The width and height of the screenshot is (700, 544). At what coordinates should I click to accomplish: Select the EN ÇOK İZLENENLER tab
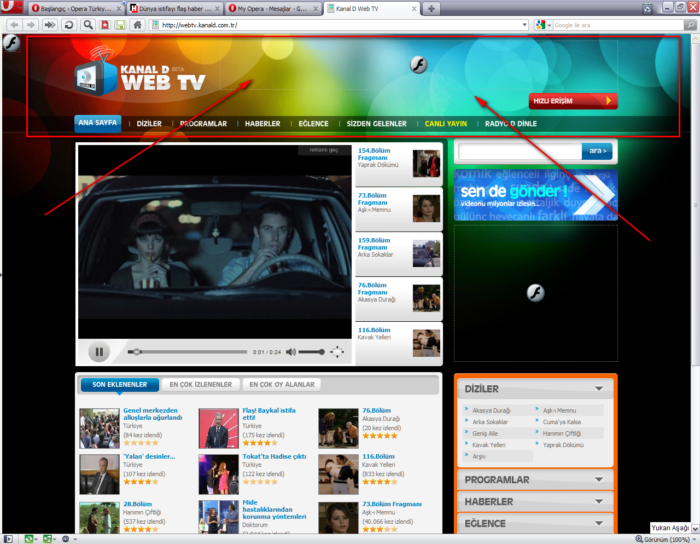[x=201, y=385]
